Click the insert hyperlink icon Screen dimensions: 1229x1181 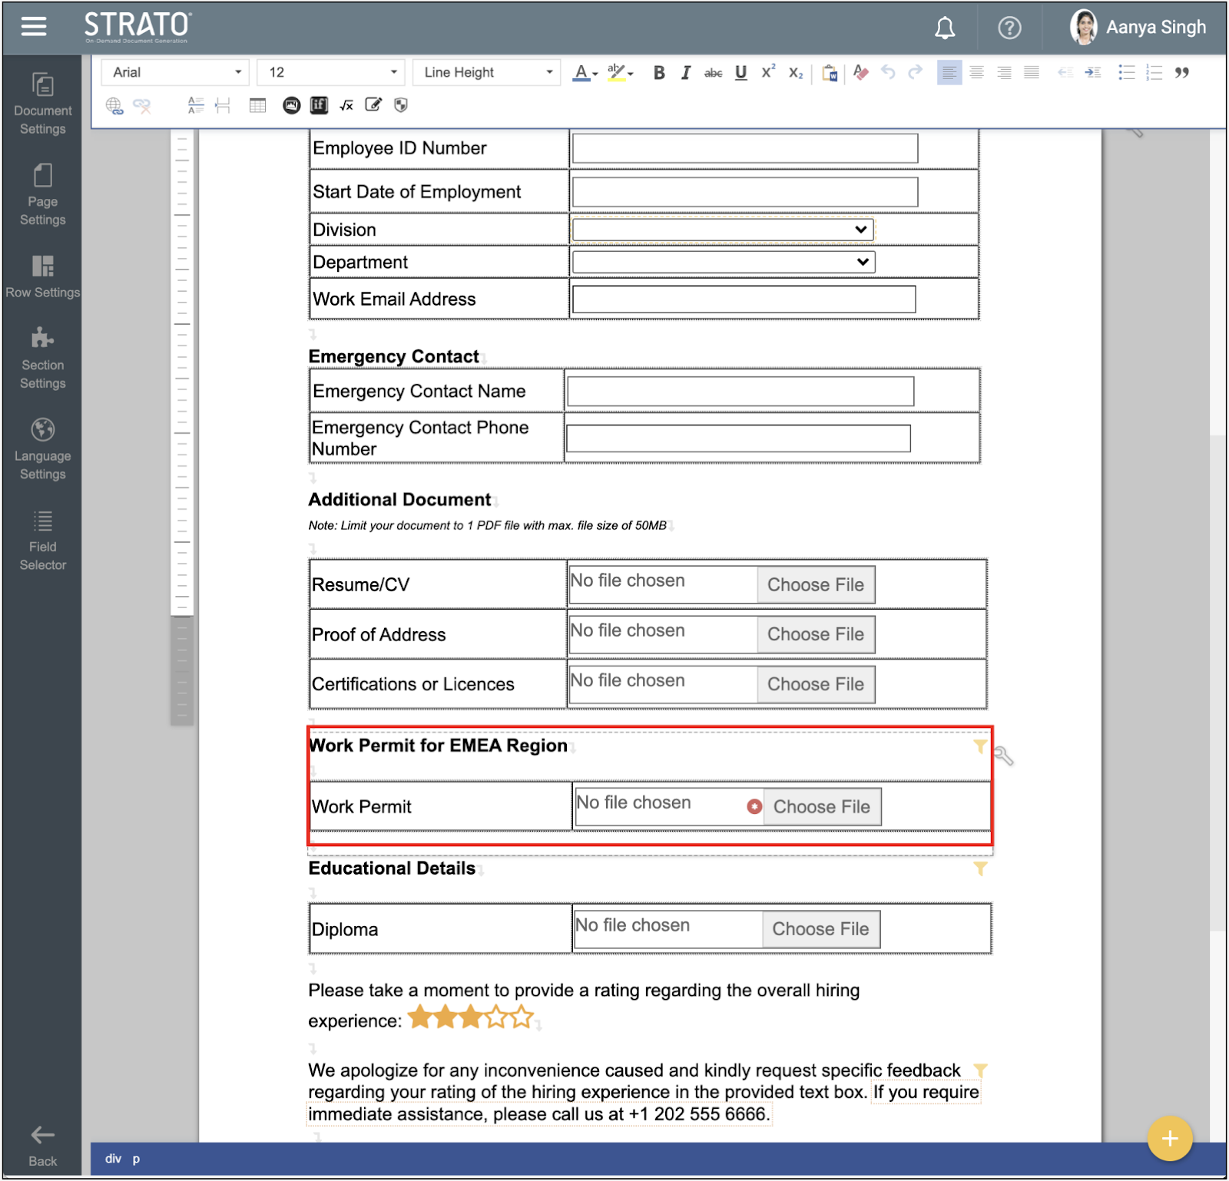116,105
